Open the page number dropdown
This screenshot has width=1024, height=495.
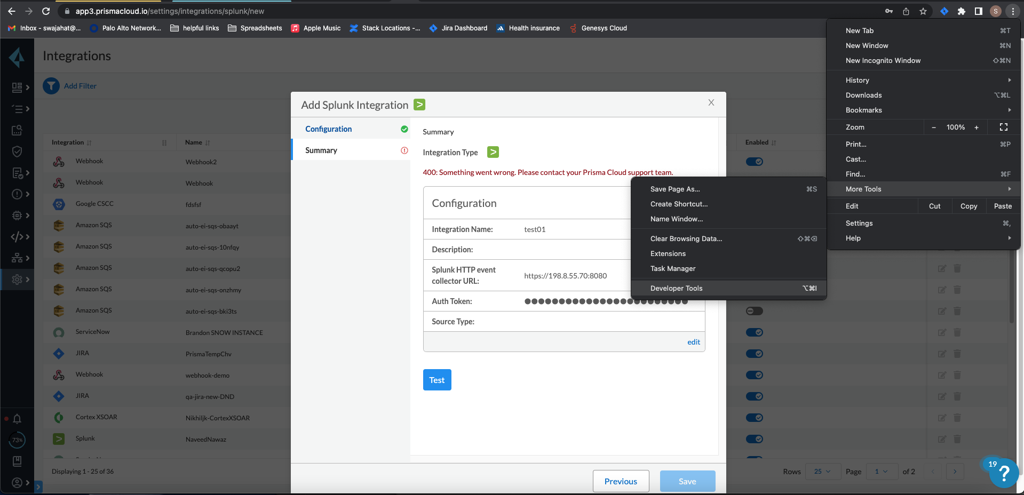point(881,472)
